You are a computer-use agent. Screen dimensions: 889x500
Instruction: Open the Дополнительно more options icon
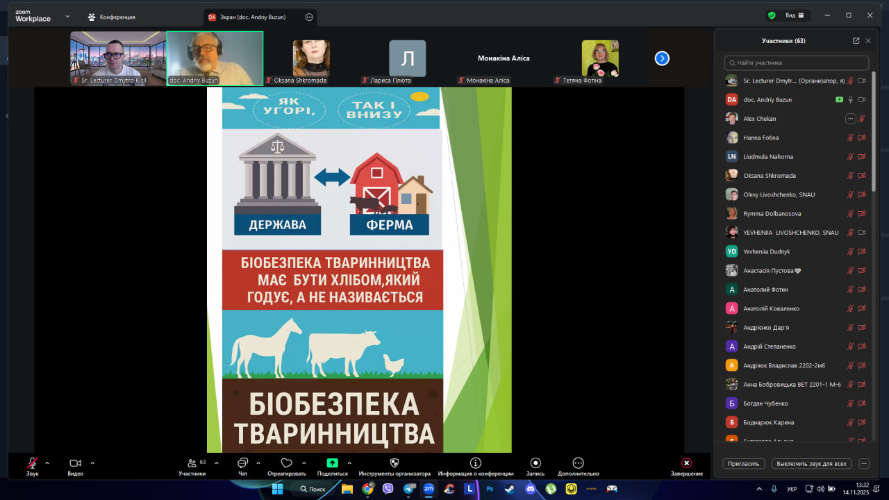[578, 463]
